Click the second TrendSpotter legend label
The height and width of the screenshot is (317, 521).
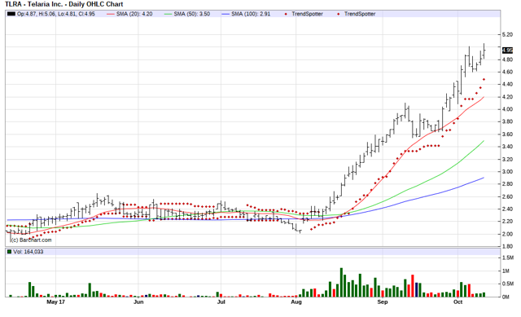tap(360, 14)
